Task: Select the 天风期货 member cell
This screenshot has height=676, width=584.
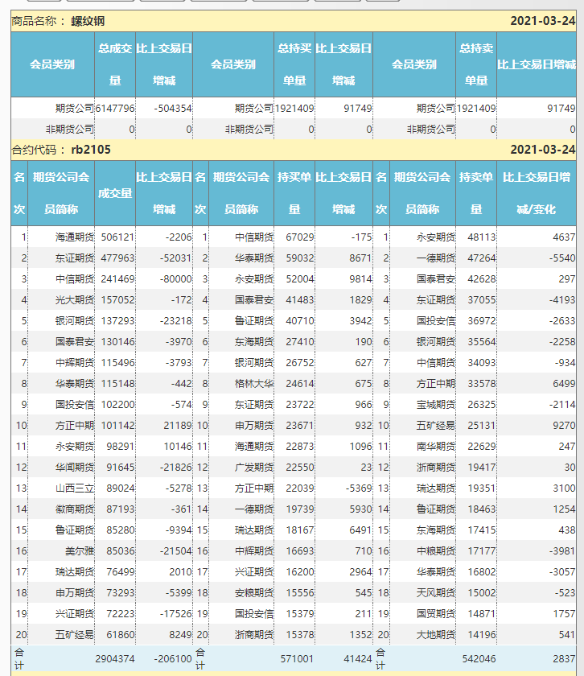Action: 435,592
